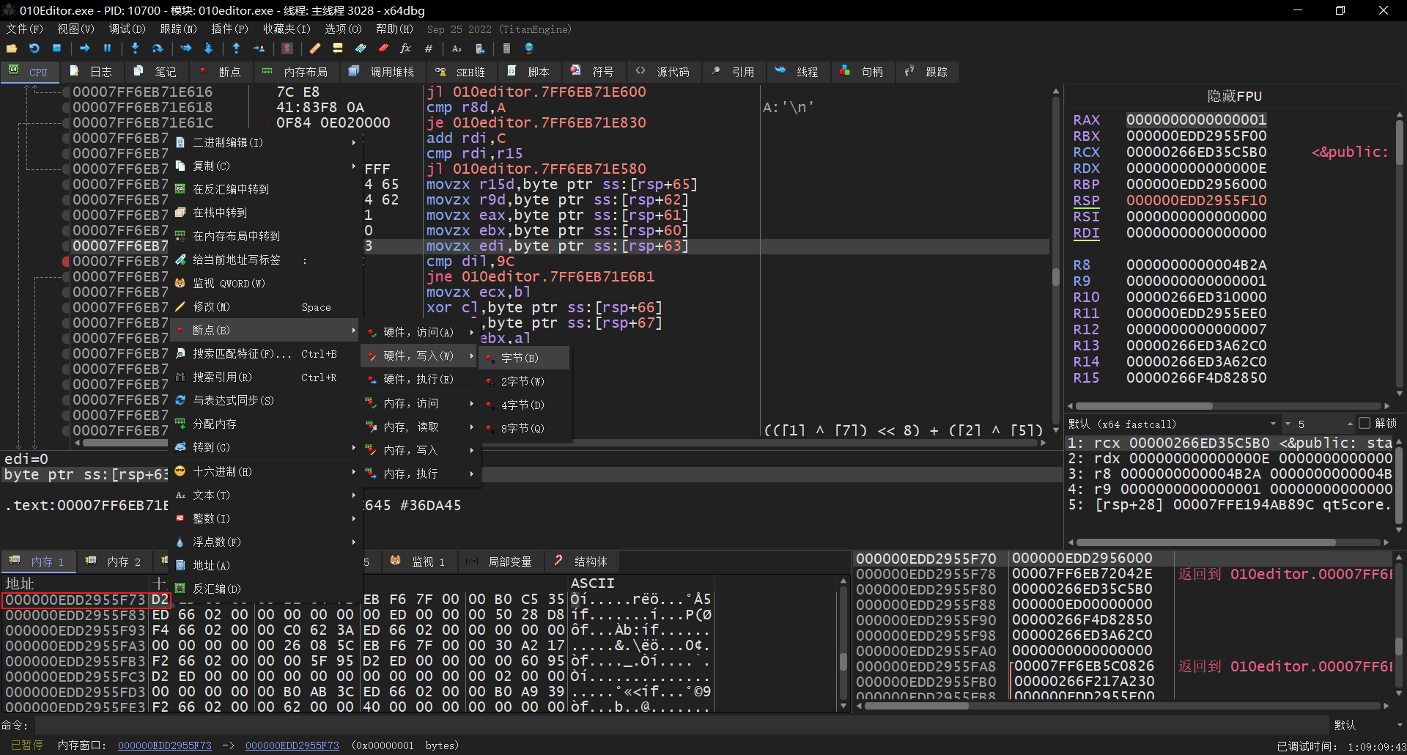The width and height of the screenshot is (1407, 755).
Task: Click the pause execution icon
Action: 108,48
